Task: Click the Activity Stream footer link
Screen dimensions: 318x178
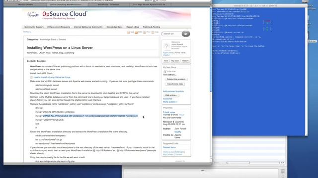Action: 177,152
